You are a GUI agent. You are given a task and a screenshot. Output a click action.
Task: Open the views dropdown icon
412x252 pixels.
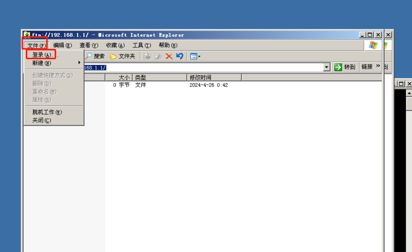[x=195, y=57]
